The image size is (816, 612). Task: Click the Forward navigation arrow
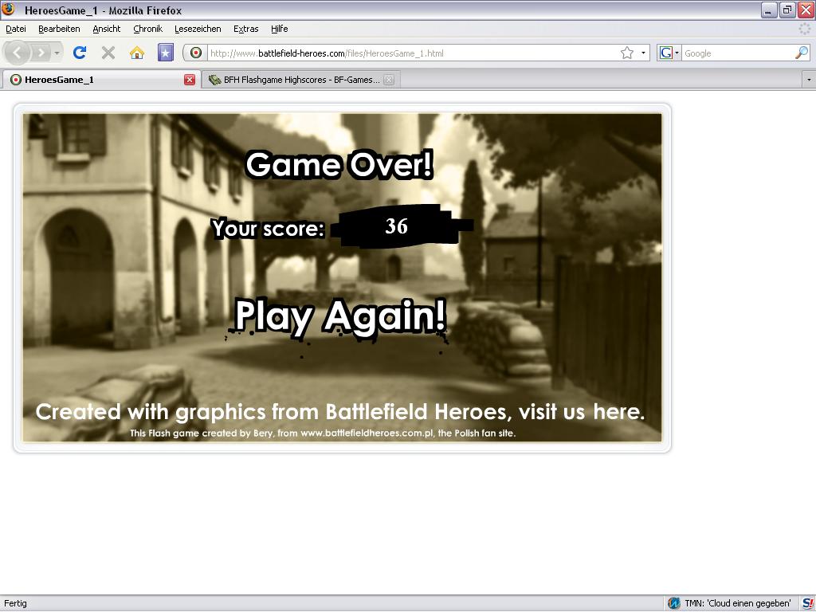pos(41,53)
